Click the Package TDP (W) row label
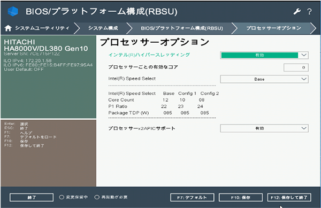Viewport: 321px width, 208px height. pyautogui.click(x=128, y=113)
